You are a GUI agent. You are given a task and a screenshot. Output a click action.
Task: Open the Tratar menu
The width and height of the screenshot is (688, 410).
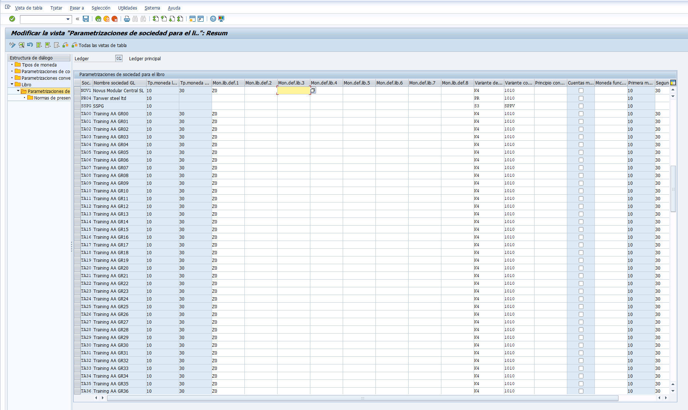(x=56, y=8)
